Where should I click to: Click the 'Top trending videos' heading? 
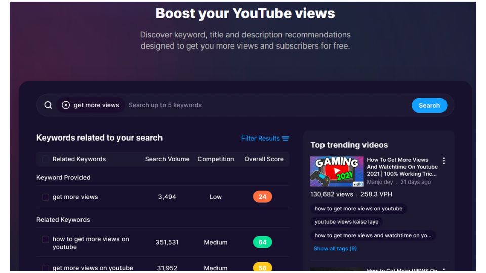point(349,145)
